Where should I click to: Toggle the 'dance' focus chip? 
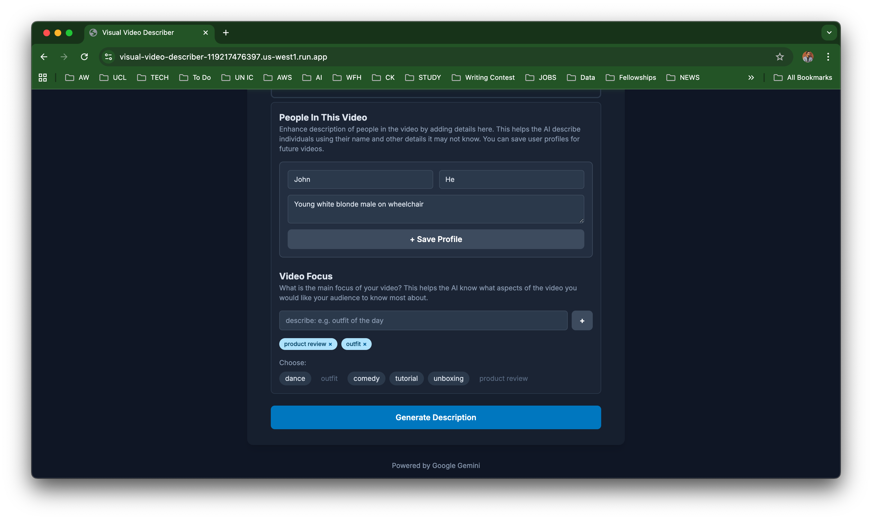coord(295,378)
